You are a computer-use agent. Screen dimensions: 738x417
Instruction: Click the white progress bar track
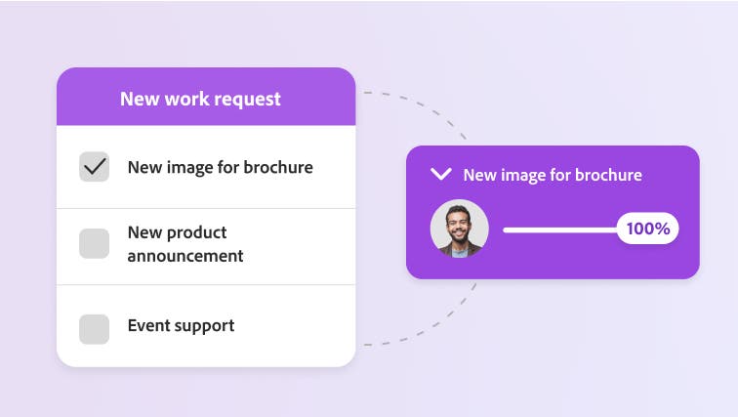pyautogui.click(x=556, y=229)
